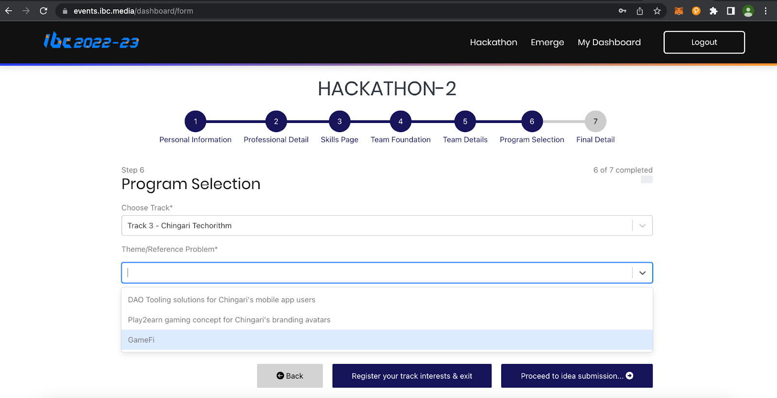Go to My Dashboard

click(609, 42)
